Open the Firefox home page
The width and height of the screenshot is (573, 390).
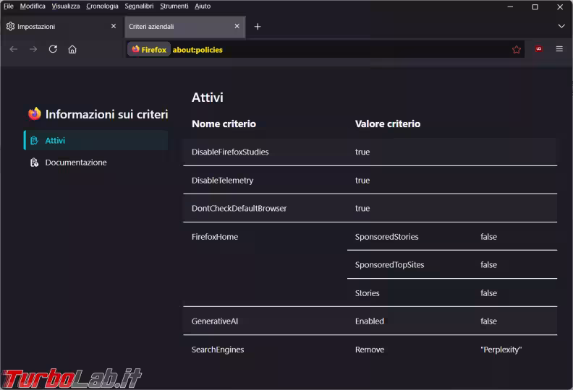(x=72, y=49)
